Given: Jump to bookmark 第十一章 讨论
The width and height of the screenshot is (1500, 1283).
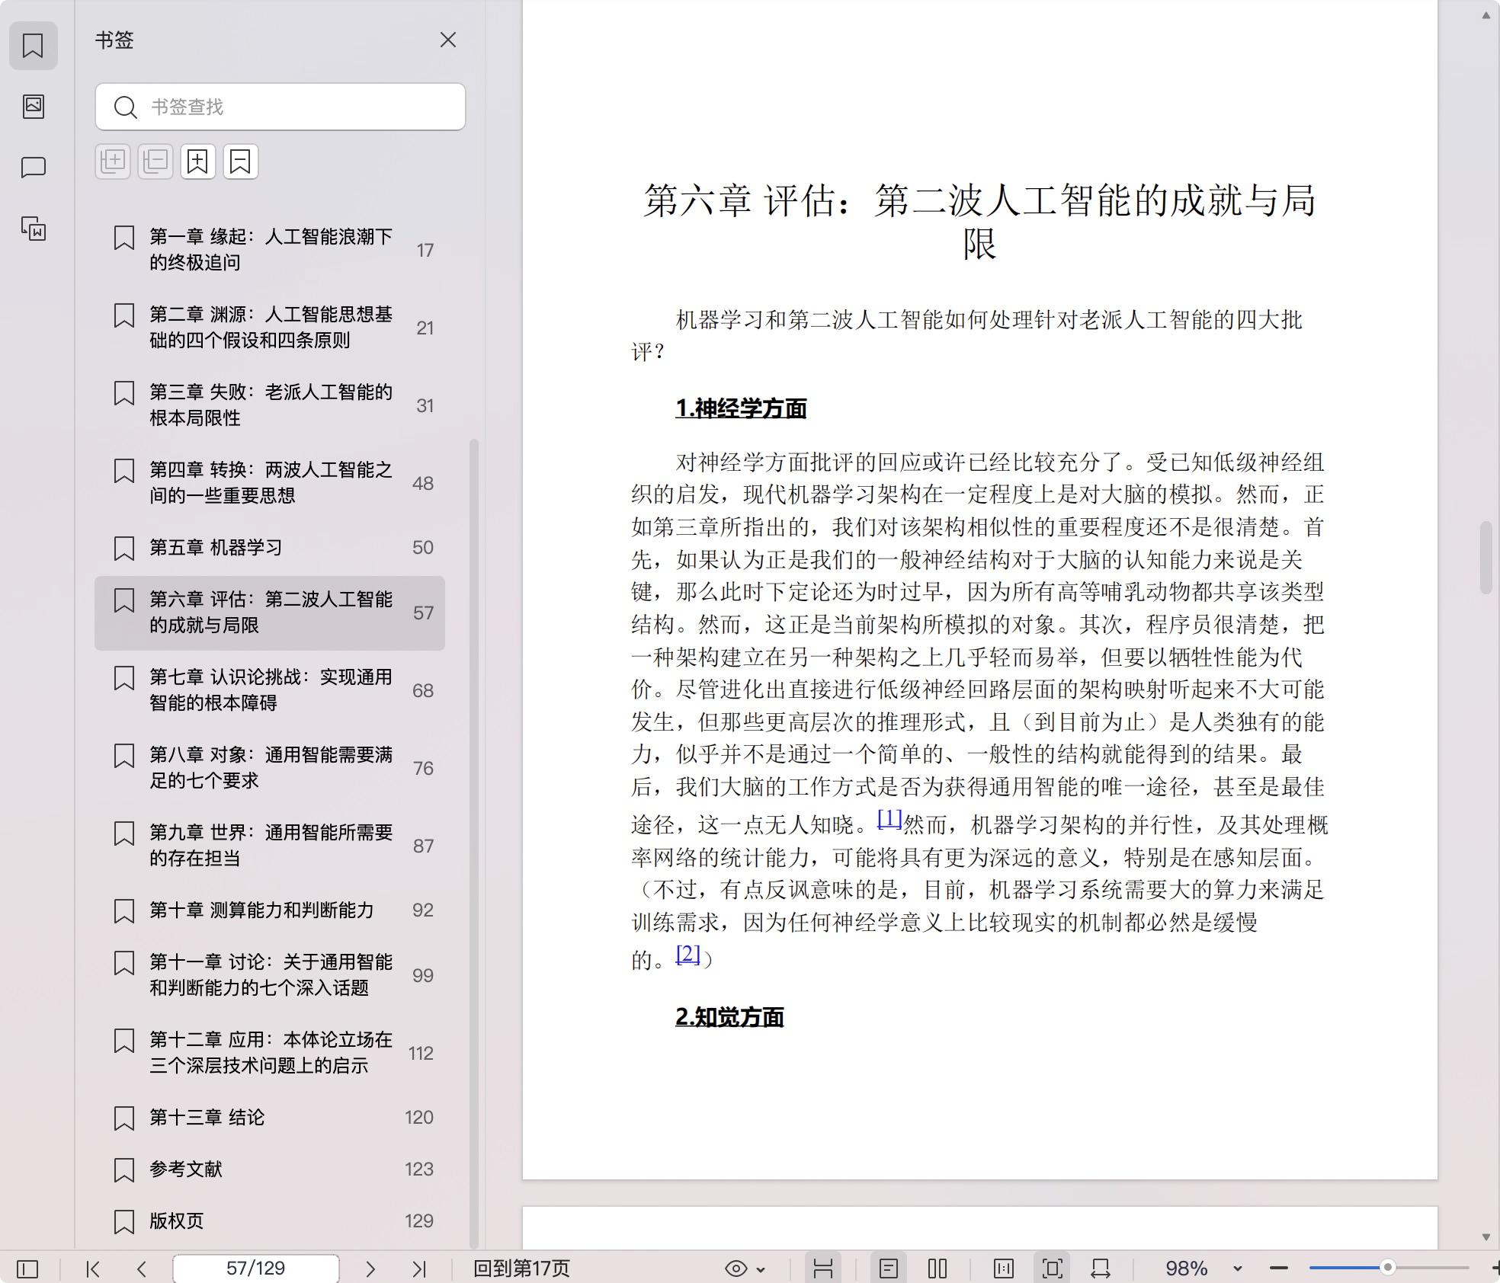Looking at the screenshot, I should click(270, 975).
